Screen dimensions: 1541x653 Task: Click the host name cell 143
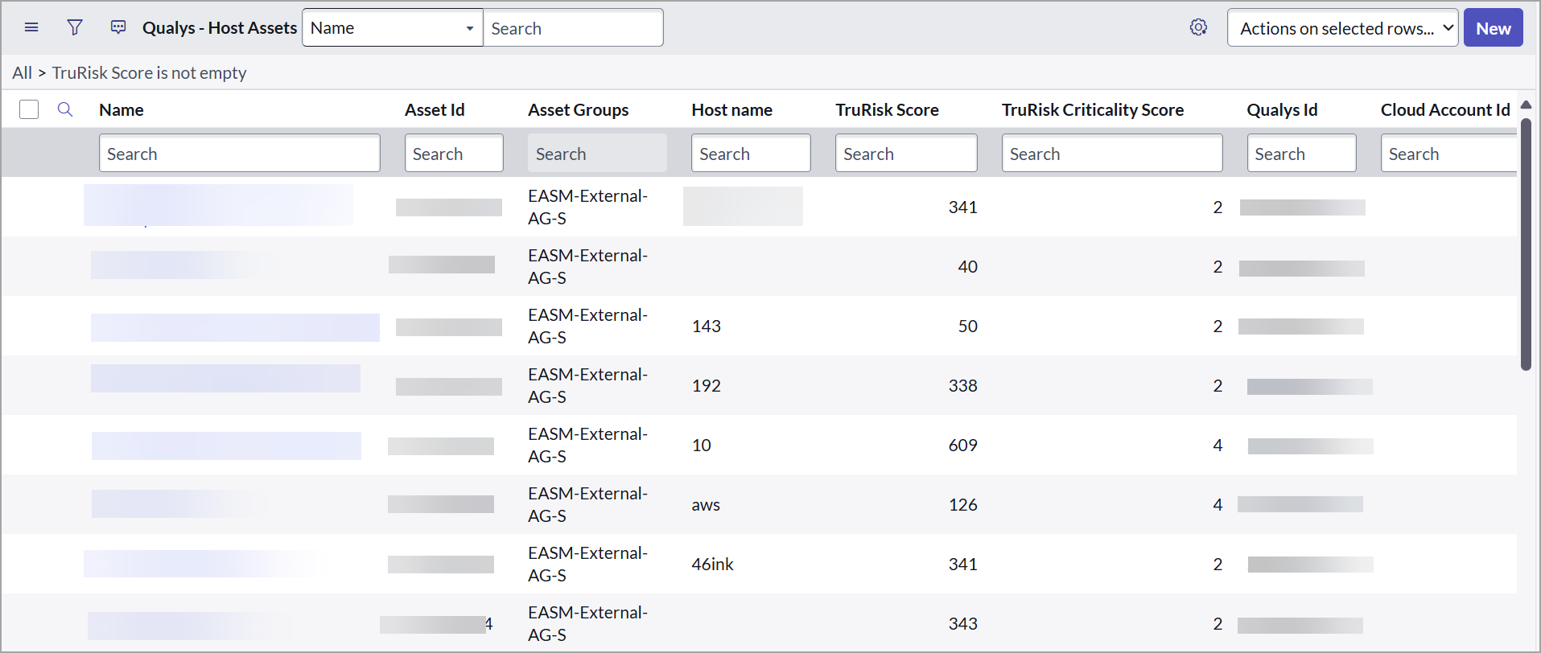coord(706,326)
